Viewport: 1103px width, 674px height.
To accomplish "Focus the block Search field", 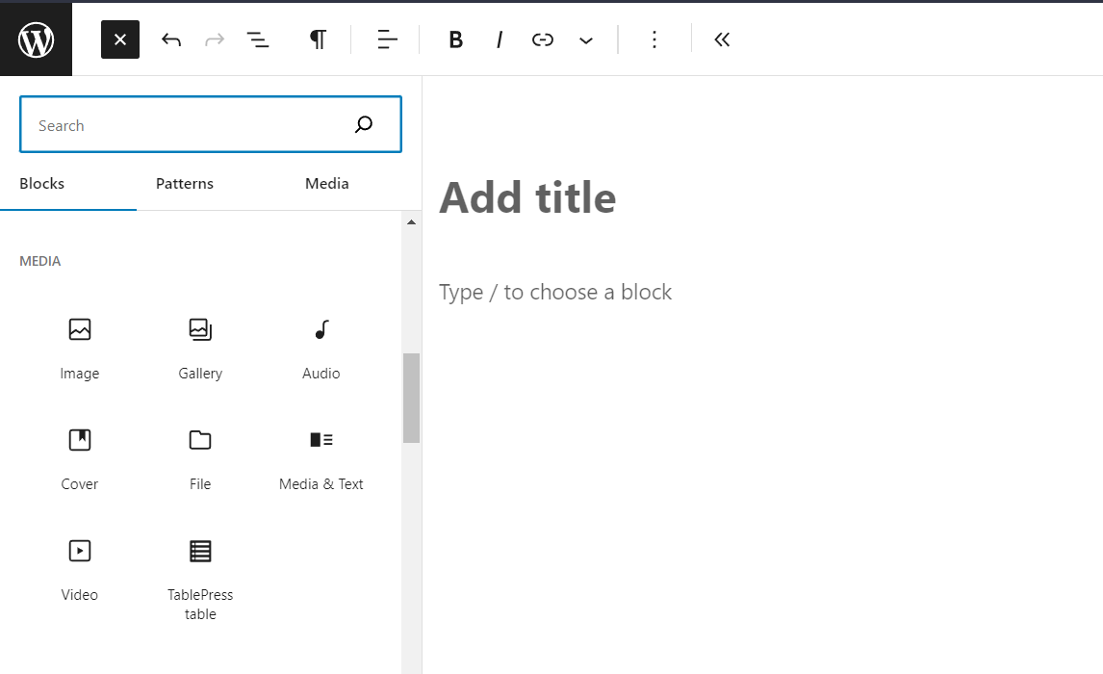I will 211,124.
